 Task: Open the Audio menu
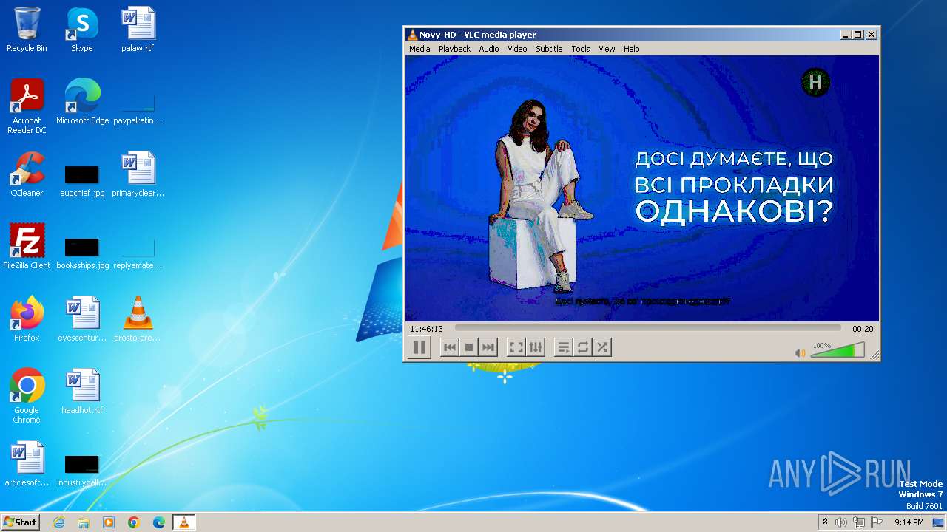[x=488, y=49]
